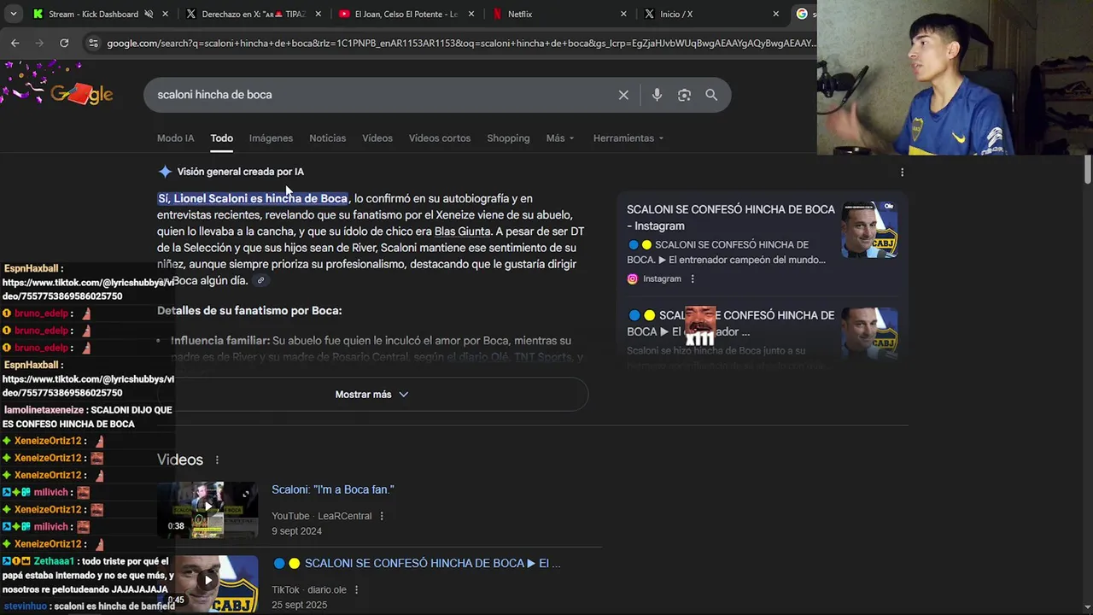The width and height of the screenshot is (1093, 615).
Task: Open site information icon beside the URL
Action: pos(93,43)
